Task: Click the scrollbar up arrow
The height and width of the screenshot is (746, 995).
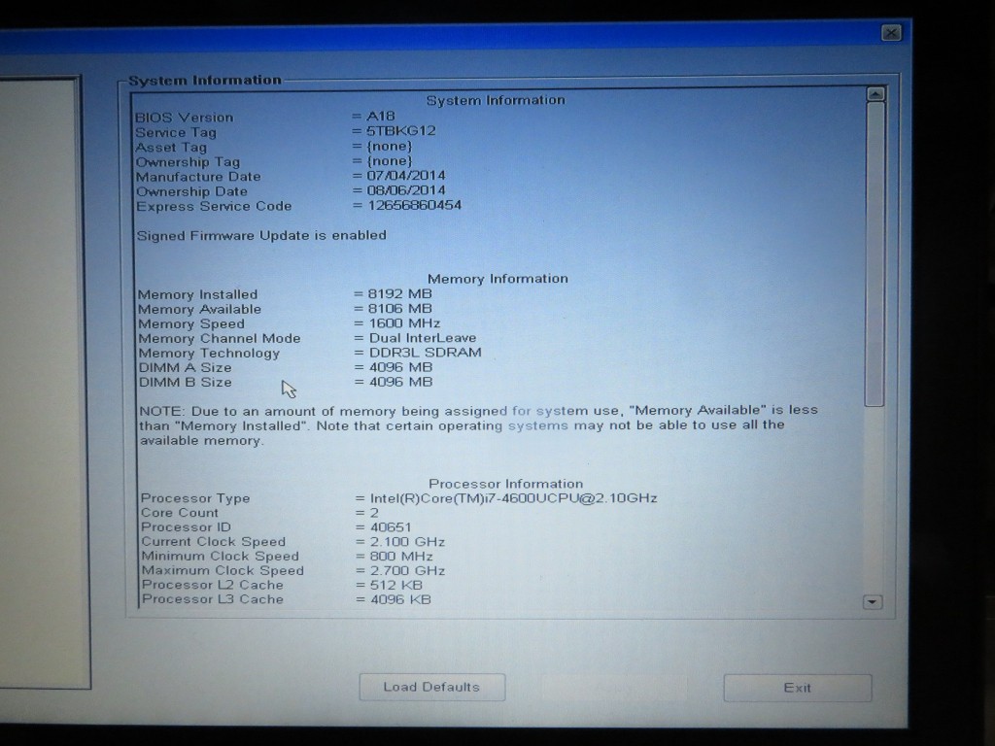Action: tap(875, 94)
